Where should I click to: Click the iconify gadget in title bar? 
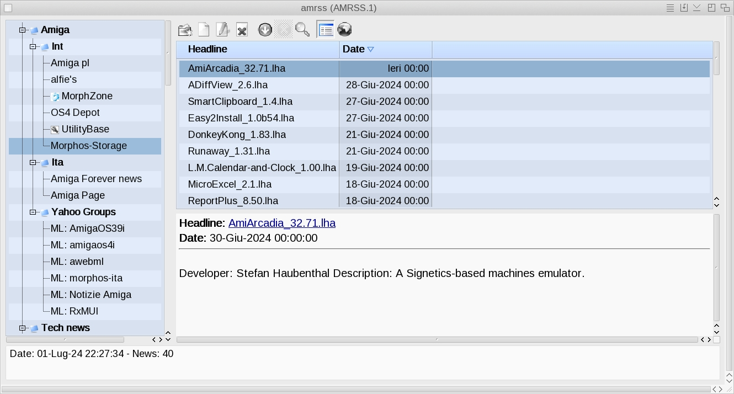point(697,8)
